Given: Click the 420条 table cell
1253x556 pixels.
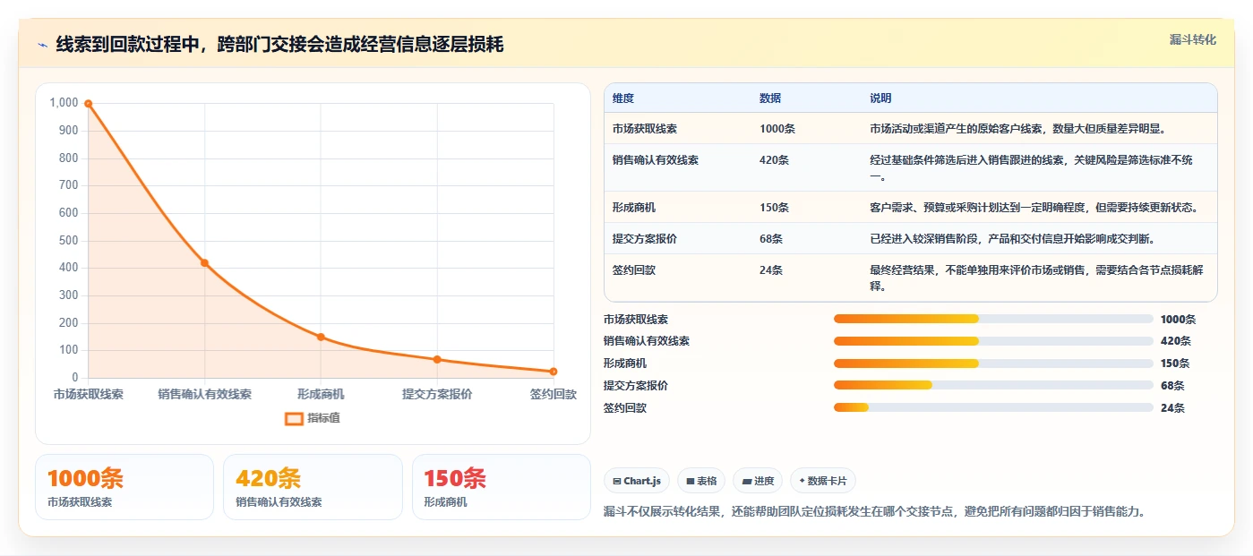Looking at the screenshot, I should point(774,160).
